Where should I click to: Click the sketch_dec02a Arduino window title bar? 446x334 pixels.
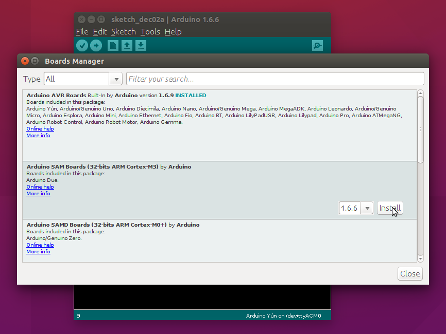[202, 20]
